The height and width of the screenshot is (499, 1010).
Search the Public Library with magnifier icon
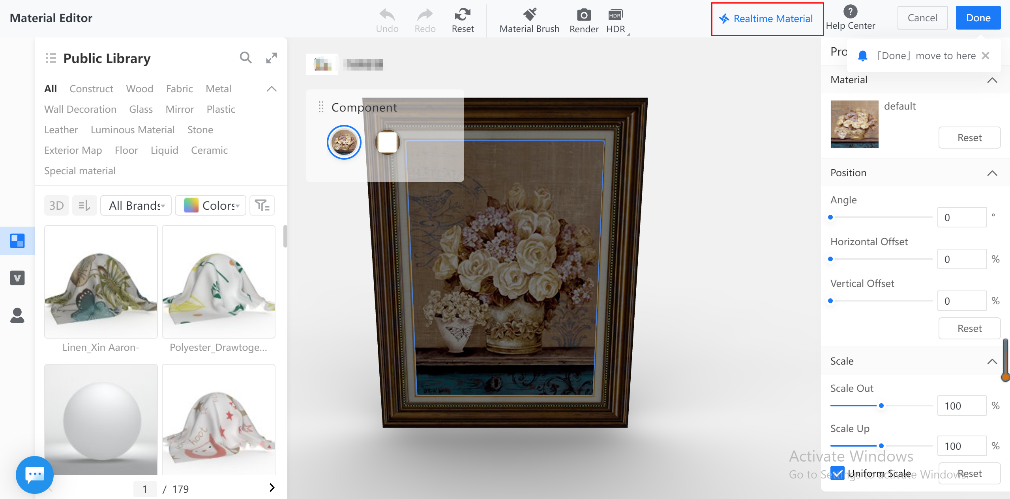coord(245,58)
